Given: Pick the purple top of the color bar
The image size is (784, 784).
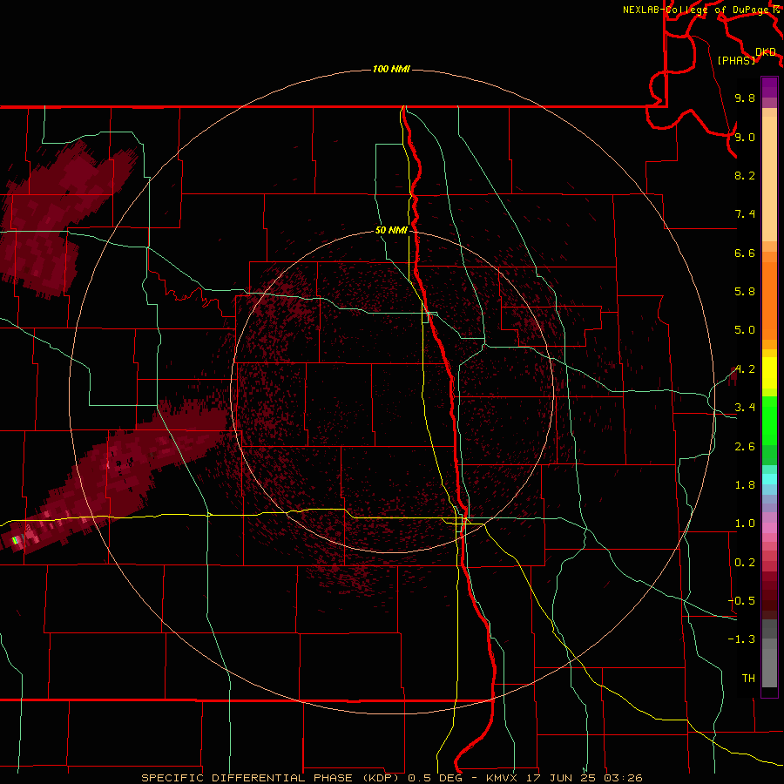Looking at the screenshot, I should tap(769, 87).
